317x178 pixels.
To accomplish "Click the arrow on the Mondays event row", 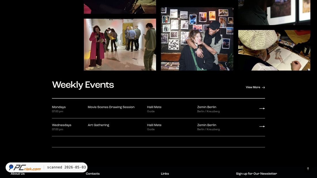I will click(262, 109).
